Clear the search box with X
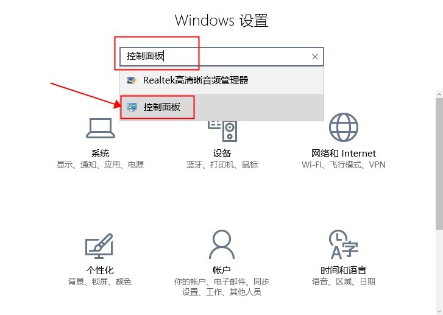The image size is (443, 315). click(315, 57)
